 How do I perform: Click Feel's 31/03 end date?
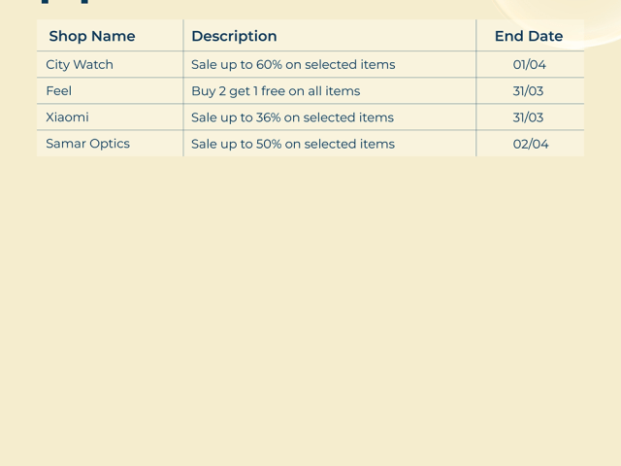point(529,91)
